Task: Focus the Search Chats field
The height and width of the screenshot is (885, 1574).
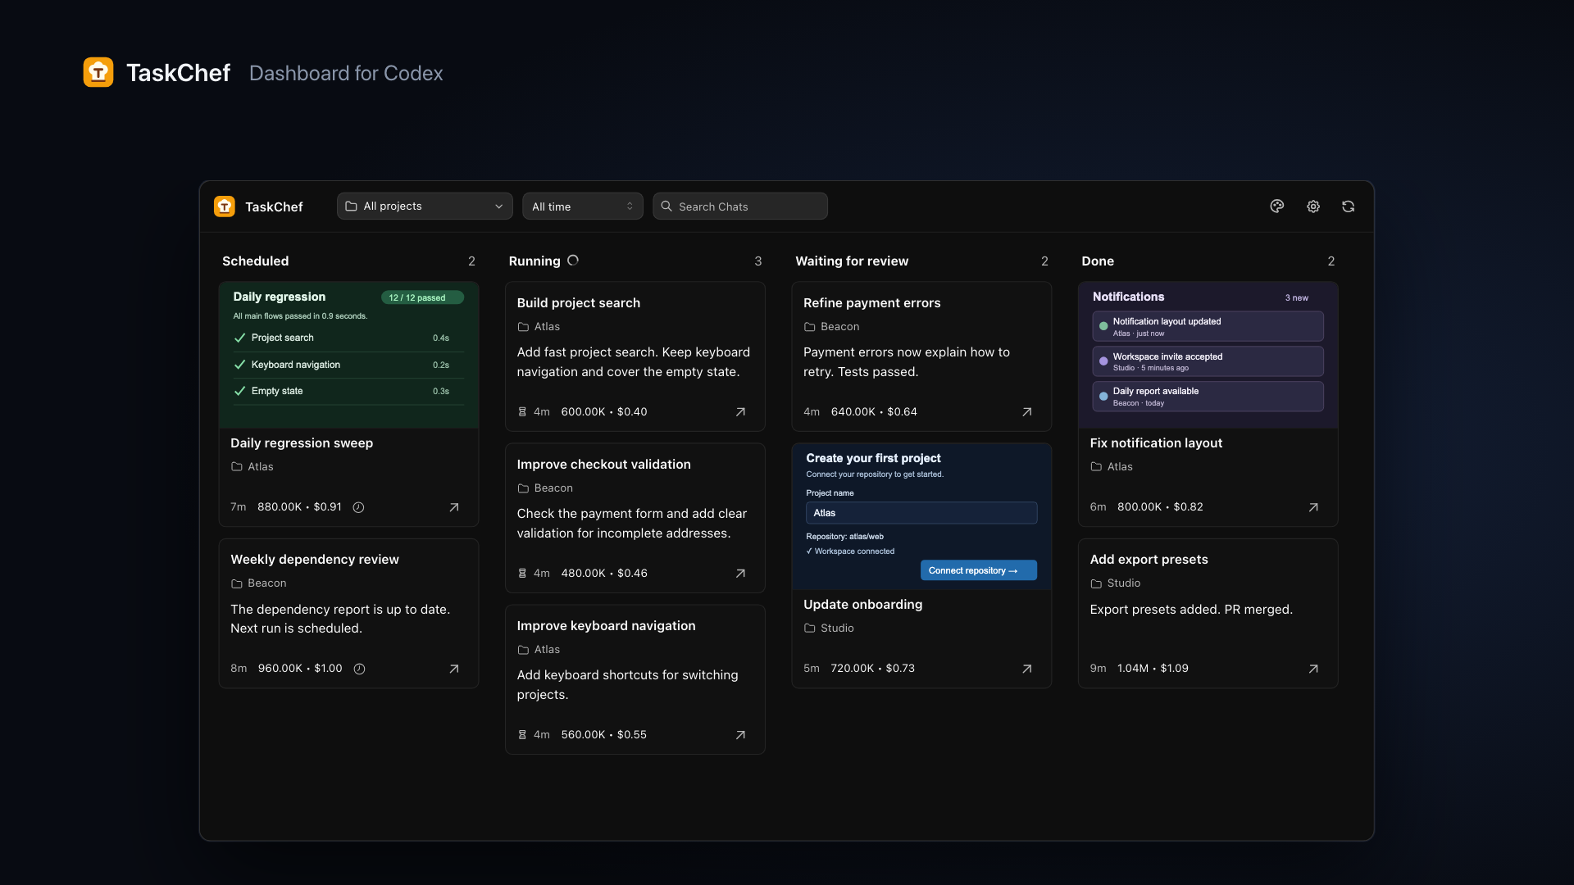Action: click(740, 206)
